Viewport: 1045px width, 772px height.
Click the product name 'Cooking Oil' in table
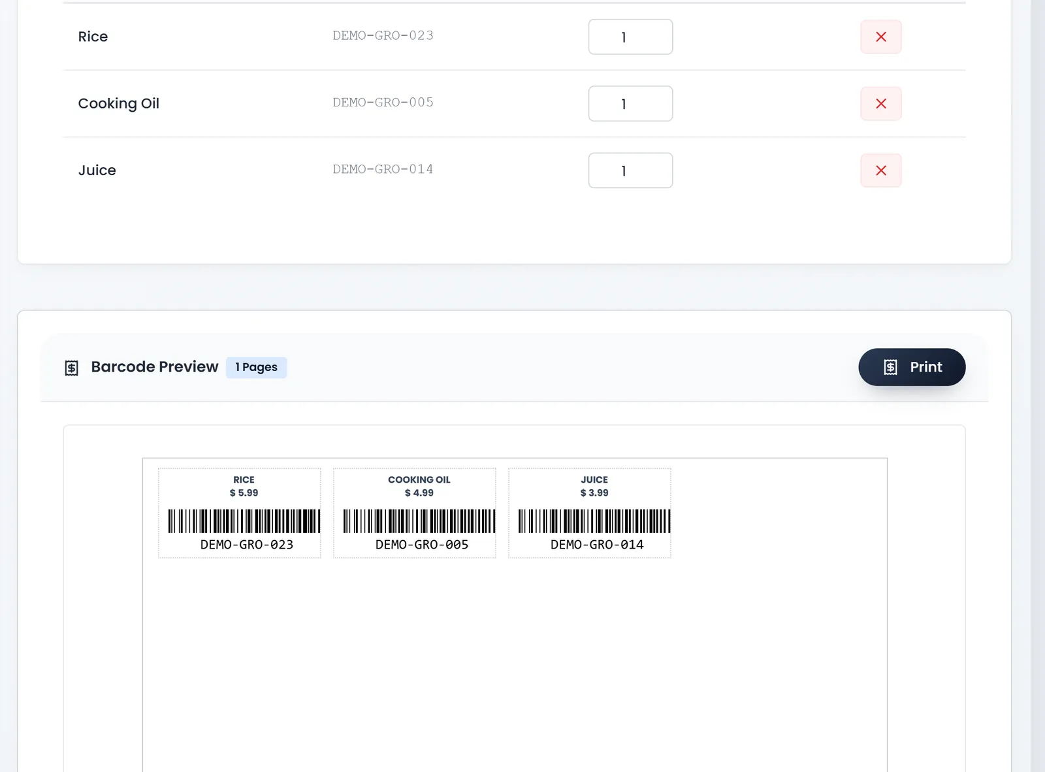[119, 103]
